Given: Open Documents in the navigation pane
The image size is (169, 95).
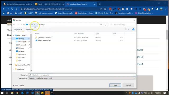Looking at the screenshot, I should pyautogui.click(x=22, y=45).
